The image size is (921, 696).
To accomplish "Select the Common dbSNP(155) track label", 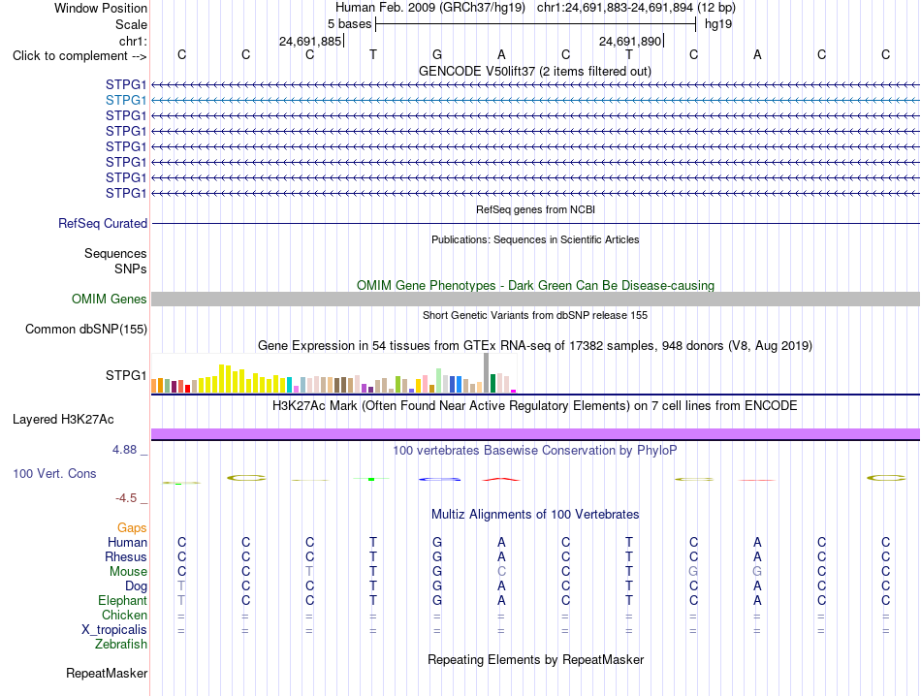I will [x=85, y=329].
